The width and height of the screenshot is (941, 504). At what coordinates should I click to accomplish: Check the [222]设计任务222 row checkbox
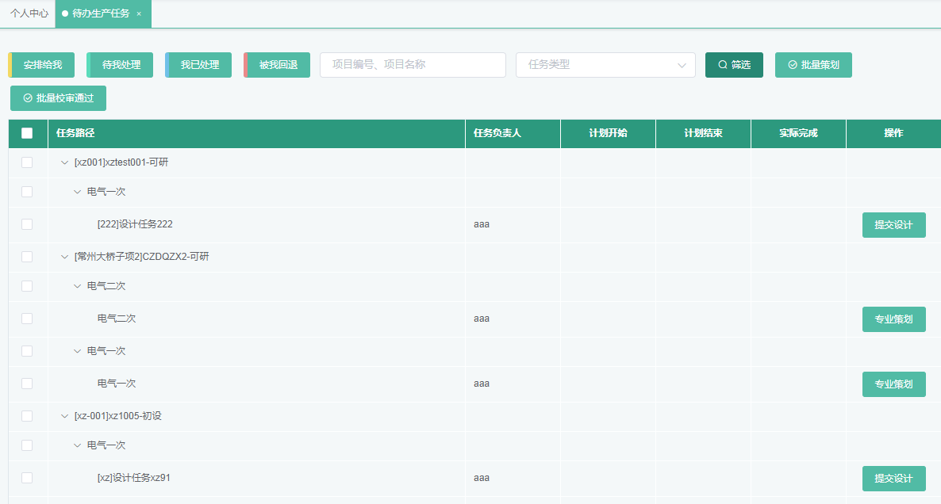27,224
